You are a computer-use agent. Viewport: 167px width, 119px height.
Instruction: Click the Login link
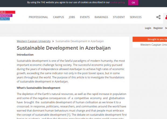point(148,28)
